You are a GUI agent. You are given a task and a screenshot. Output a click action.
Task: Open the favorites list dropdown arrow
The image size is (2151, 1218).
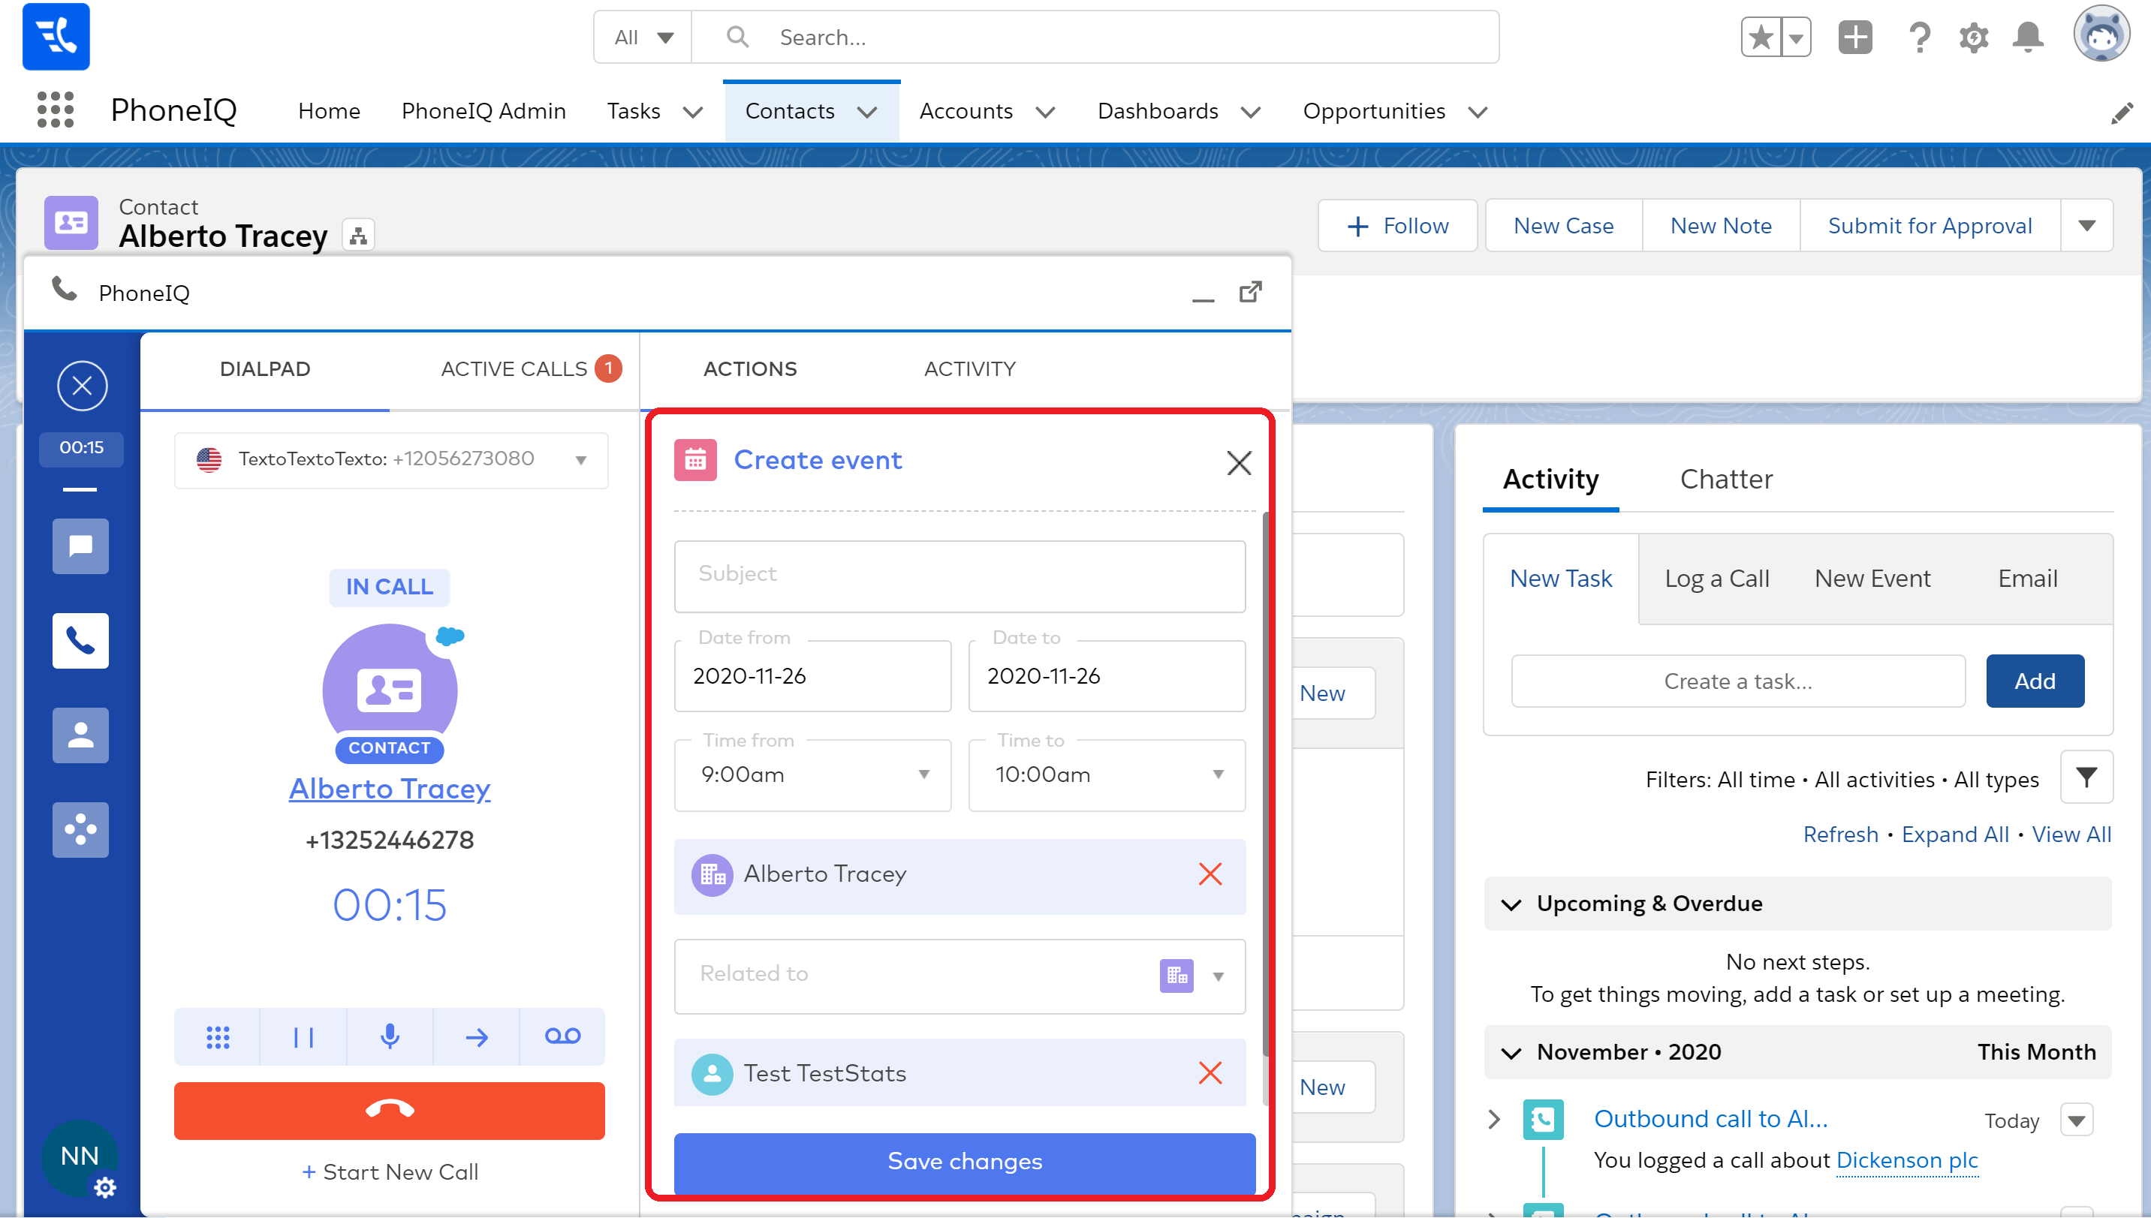(1797, 38)
